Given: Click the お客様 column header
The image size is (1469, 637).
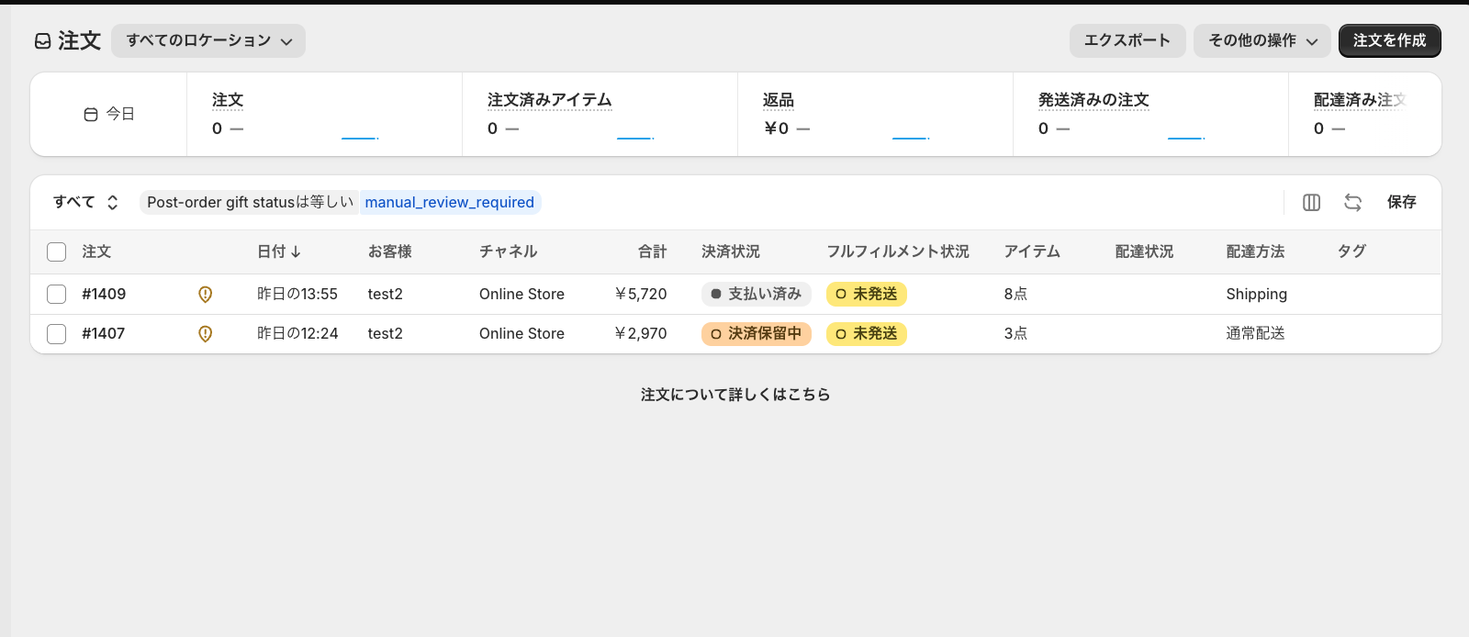Looking at the screenshot, I should [x=390, y=251].
